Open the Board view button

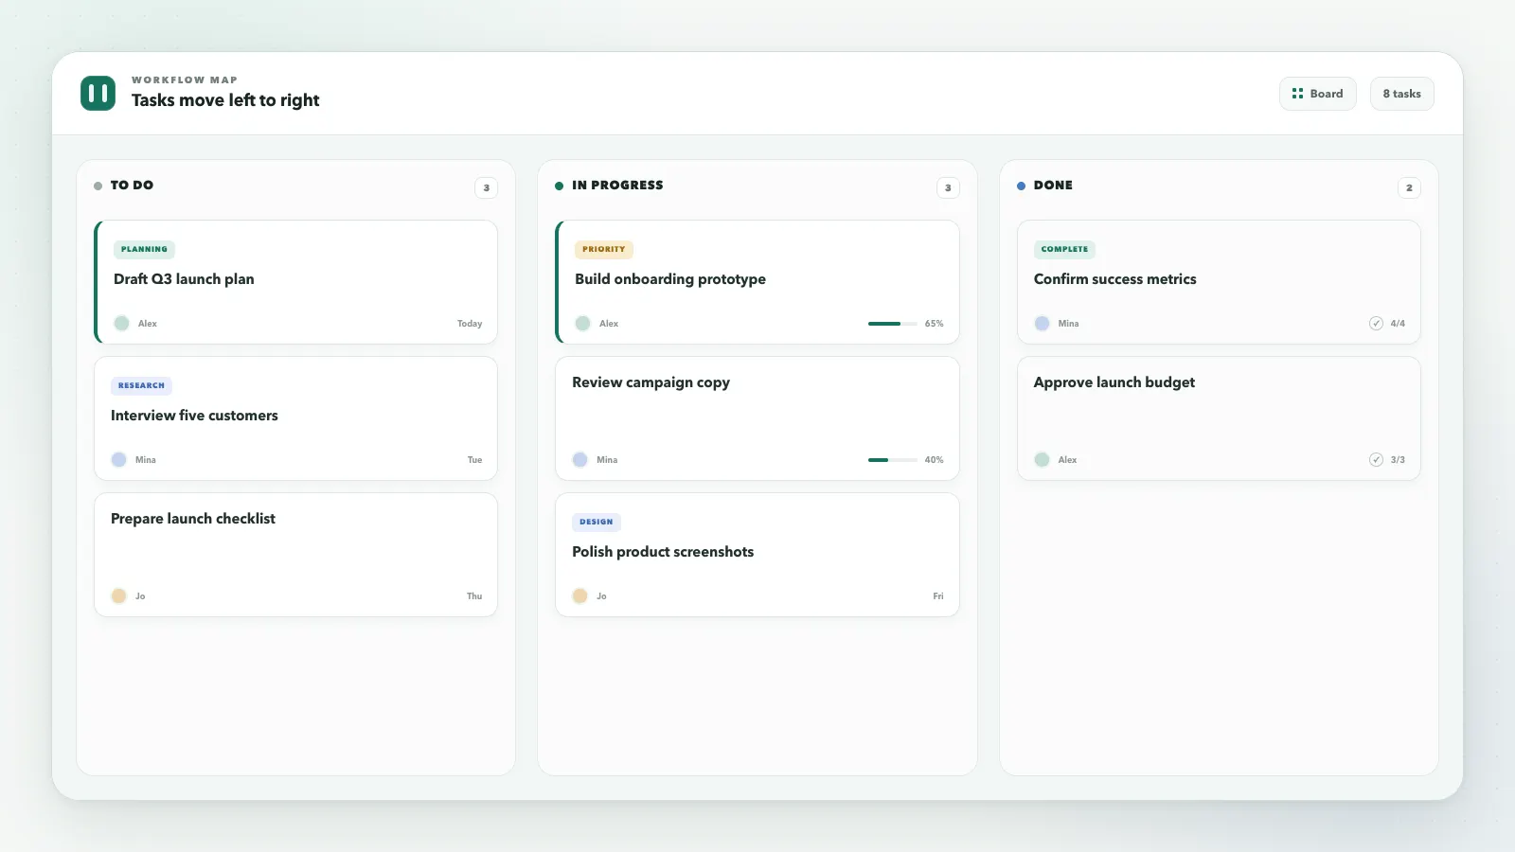(x=1317, y=94)
